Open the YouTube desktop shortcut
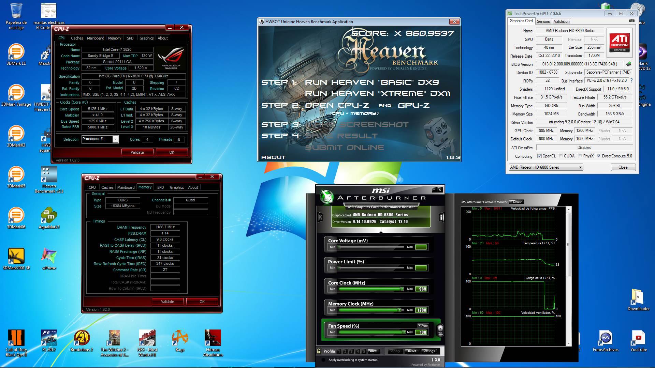 (x=638, y=341)
